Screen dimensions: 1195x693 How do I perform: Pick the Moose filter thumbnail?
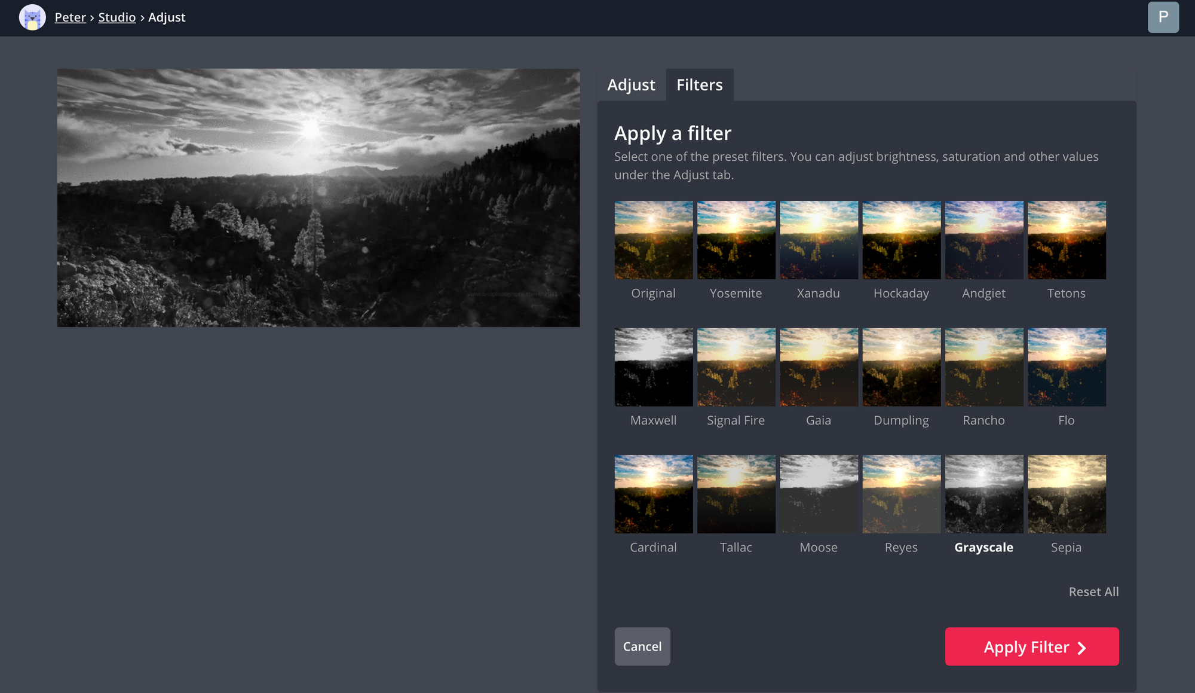click(819, 494)
